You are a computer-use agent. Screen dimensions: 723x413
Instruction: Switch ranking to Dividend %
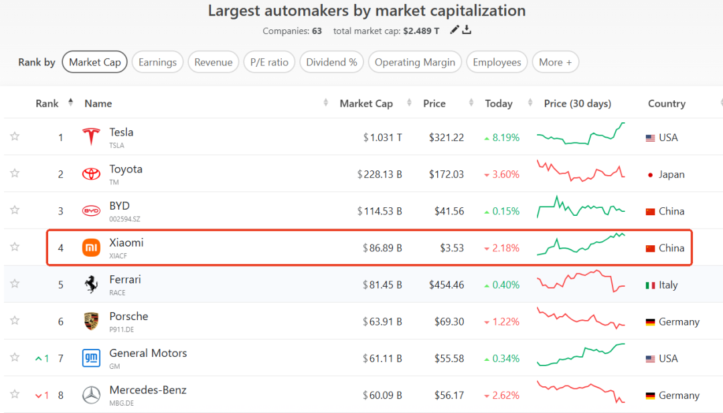tap(331, 62)
